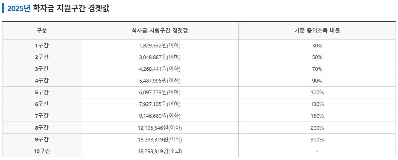Click the 3구간 row label
This screenshot has width=398, height=160.
coord(42,69)
